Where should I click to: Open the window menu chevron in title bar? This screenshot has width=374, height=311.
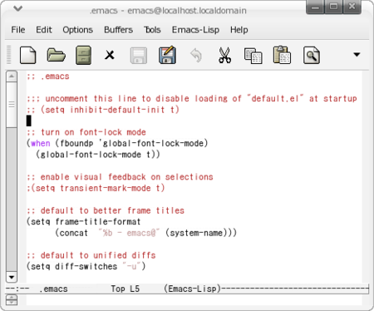(x=18, y=8)
